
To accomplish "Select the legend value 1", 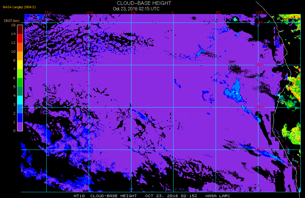I will pos(14,122).
